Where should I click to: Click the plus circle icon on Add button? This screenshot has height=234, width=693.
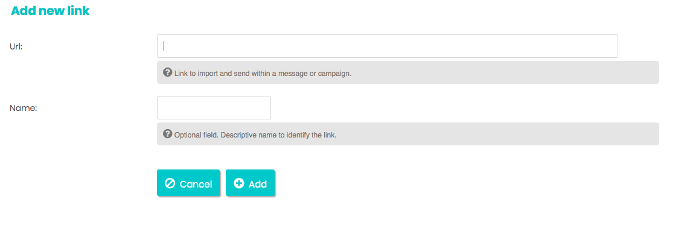point(238,183)
